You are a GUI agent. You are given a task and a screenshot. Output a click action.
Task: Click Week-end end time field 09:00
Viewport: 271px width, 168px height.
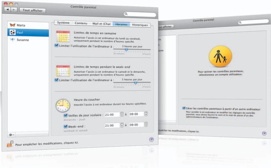click(137, 125)
